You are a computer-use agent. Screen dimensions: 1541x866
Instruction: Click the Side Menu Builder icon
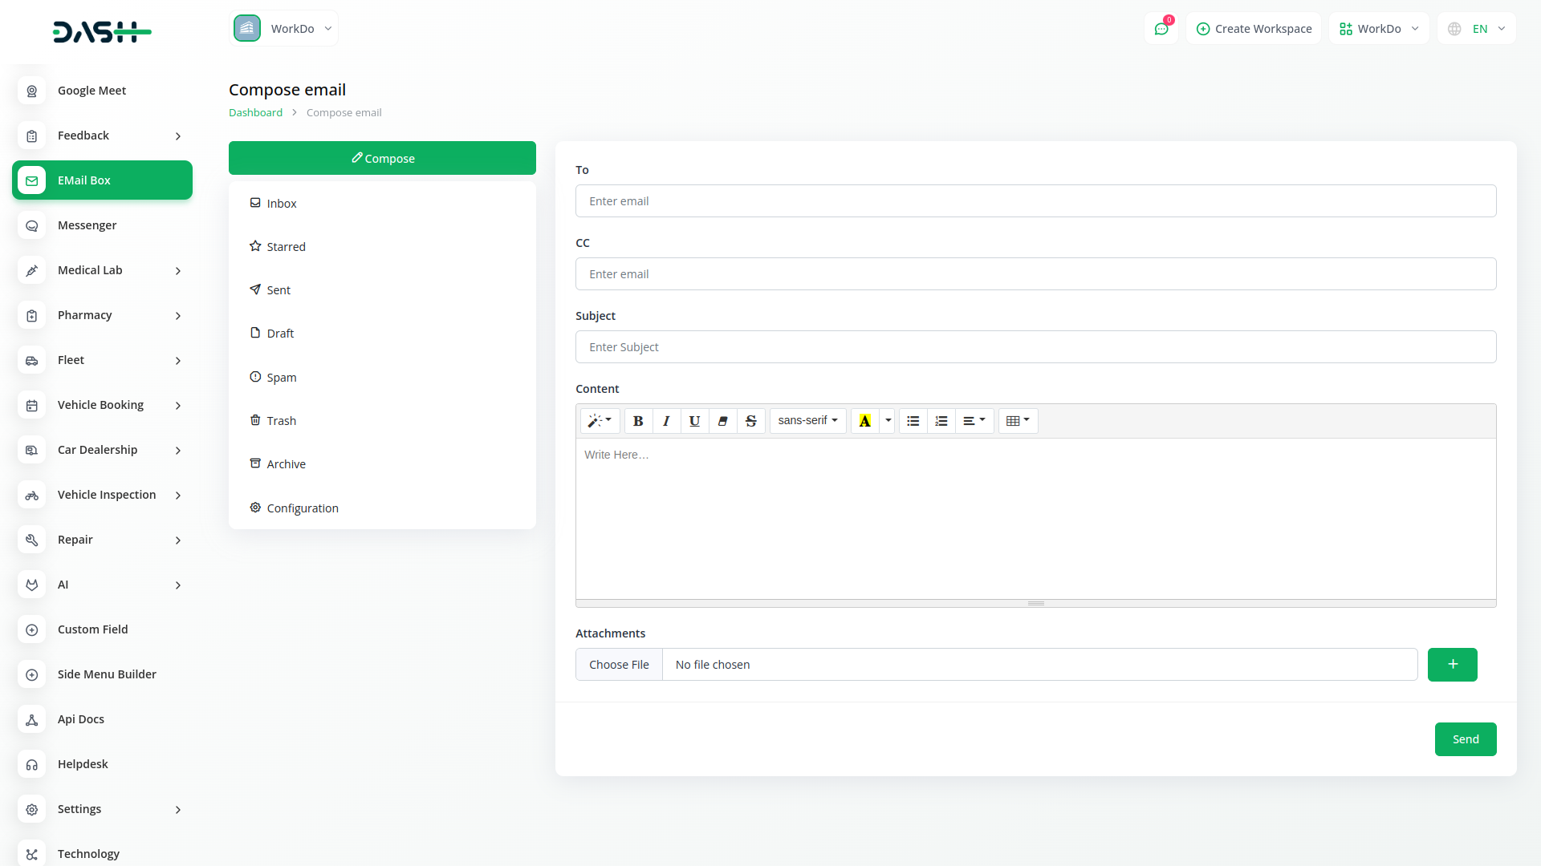point(32,674)
